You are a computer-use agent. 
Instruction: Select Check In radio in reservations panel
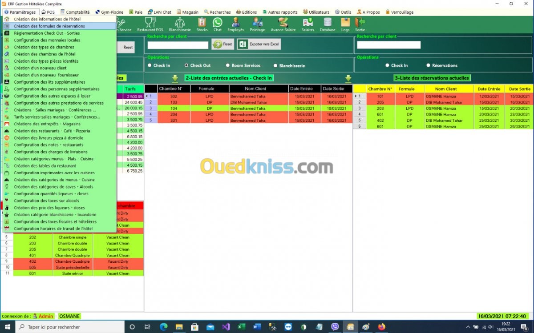pos(396,65)
